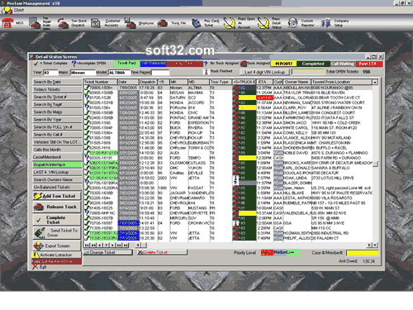Image resolution: width=413 pixels, height=310 pixels.
Task: Click the grid's last-record navigation arrow
Action: 126,245
